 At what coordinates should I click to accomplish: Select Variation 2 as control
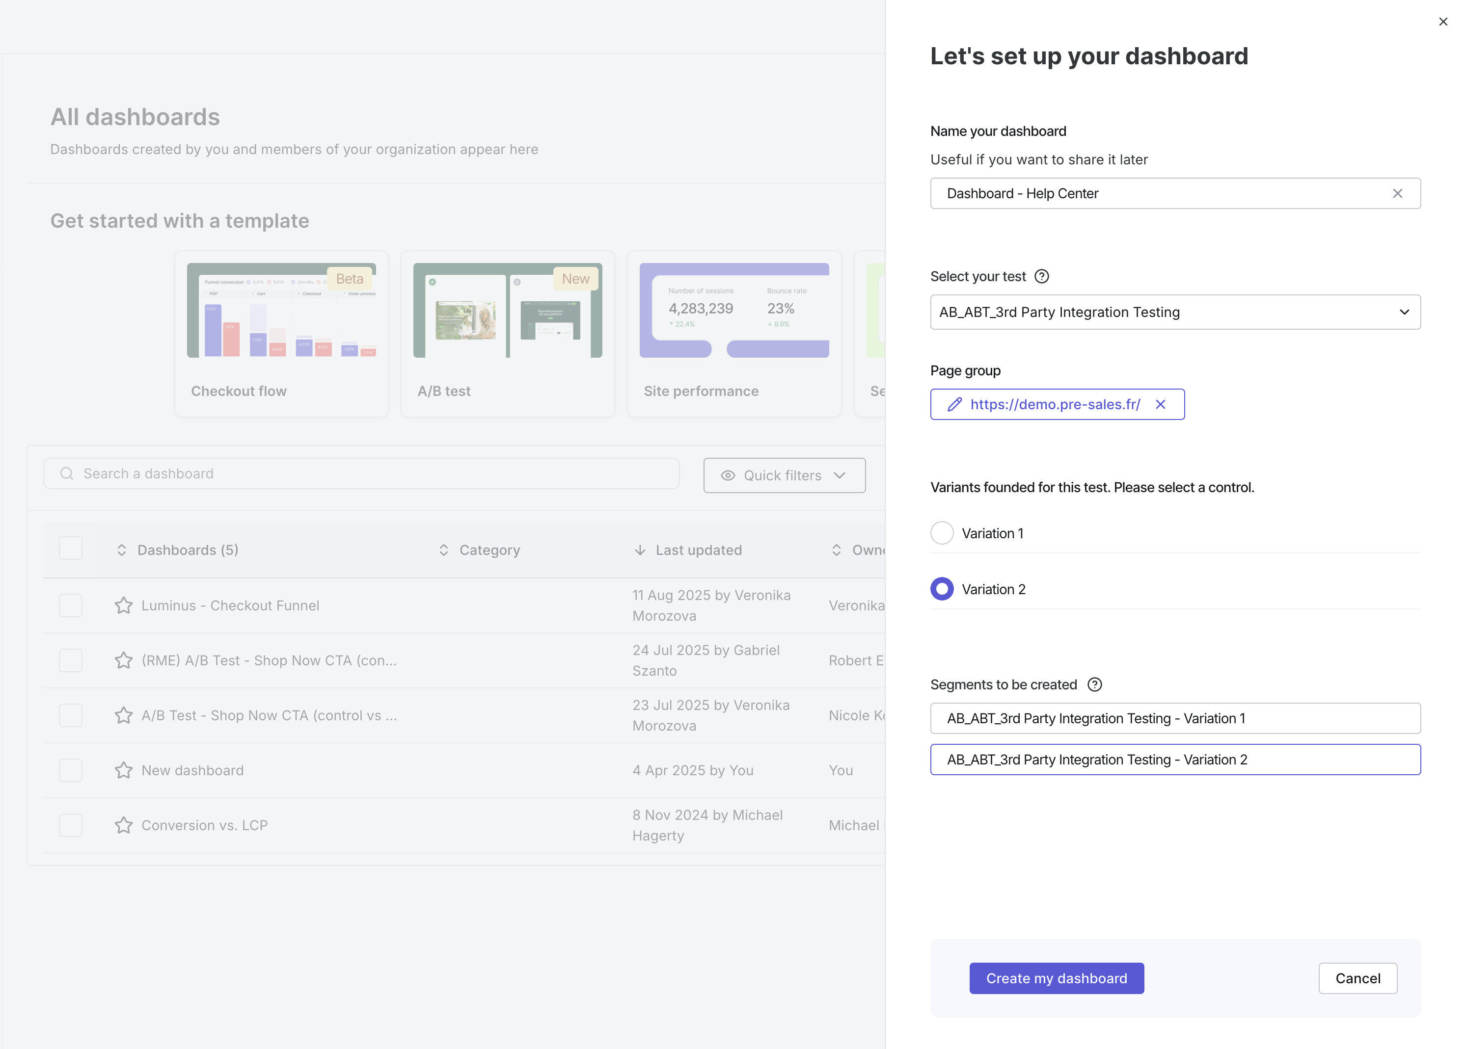[x=942, y=589]
